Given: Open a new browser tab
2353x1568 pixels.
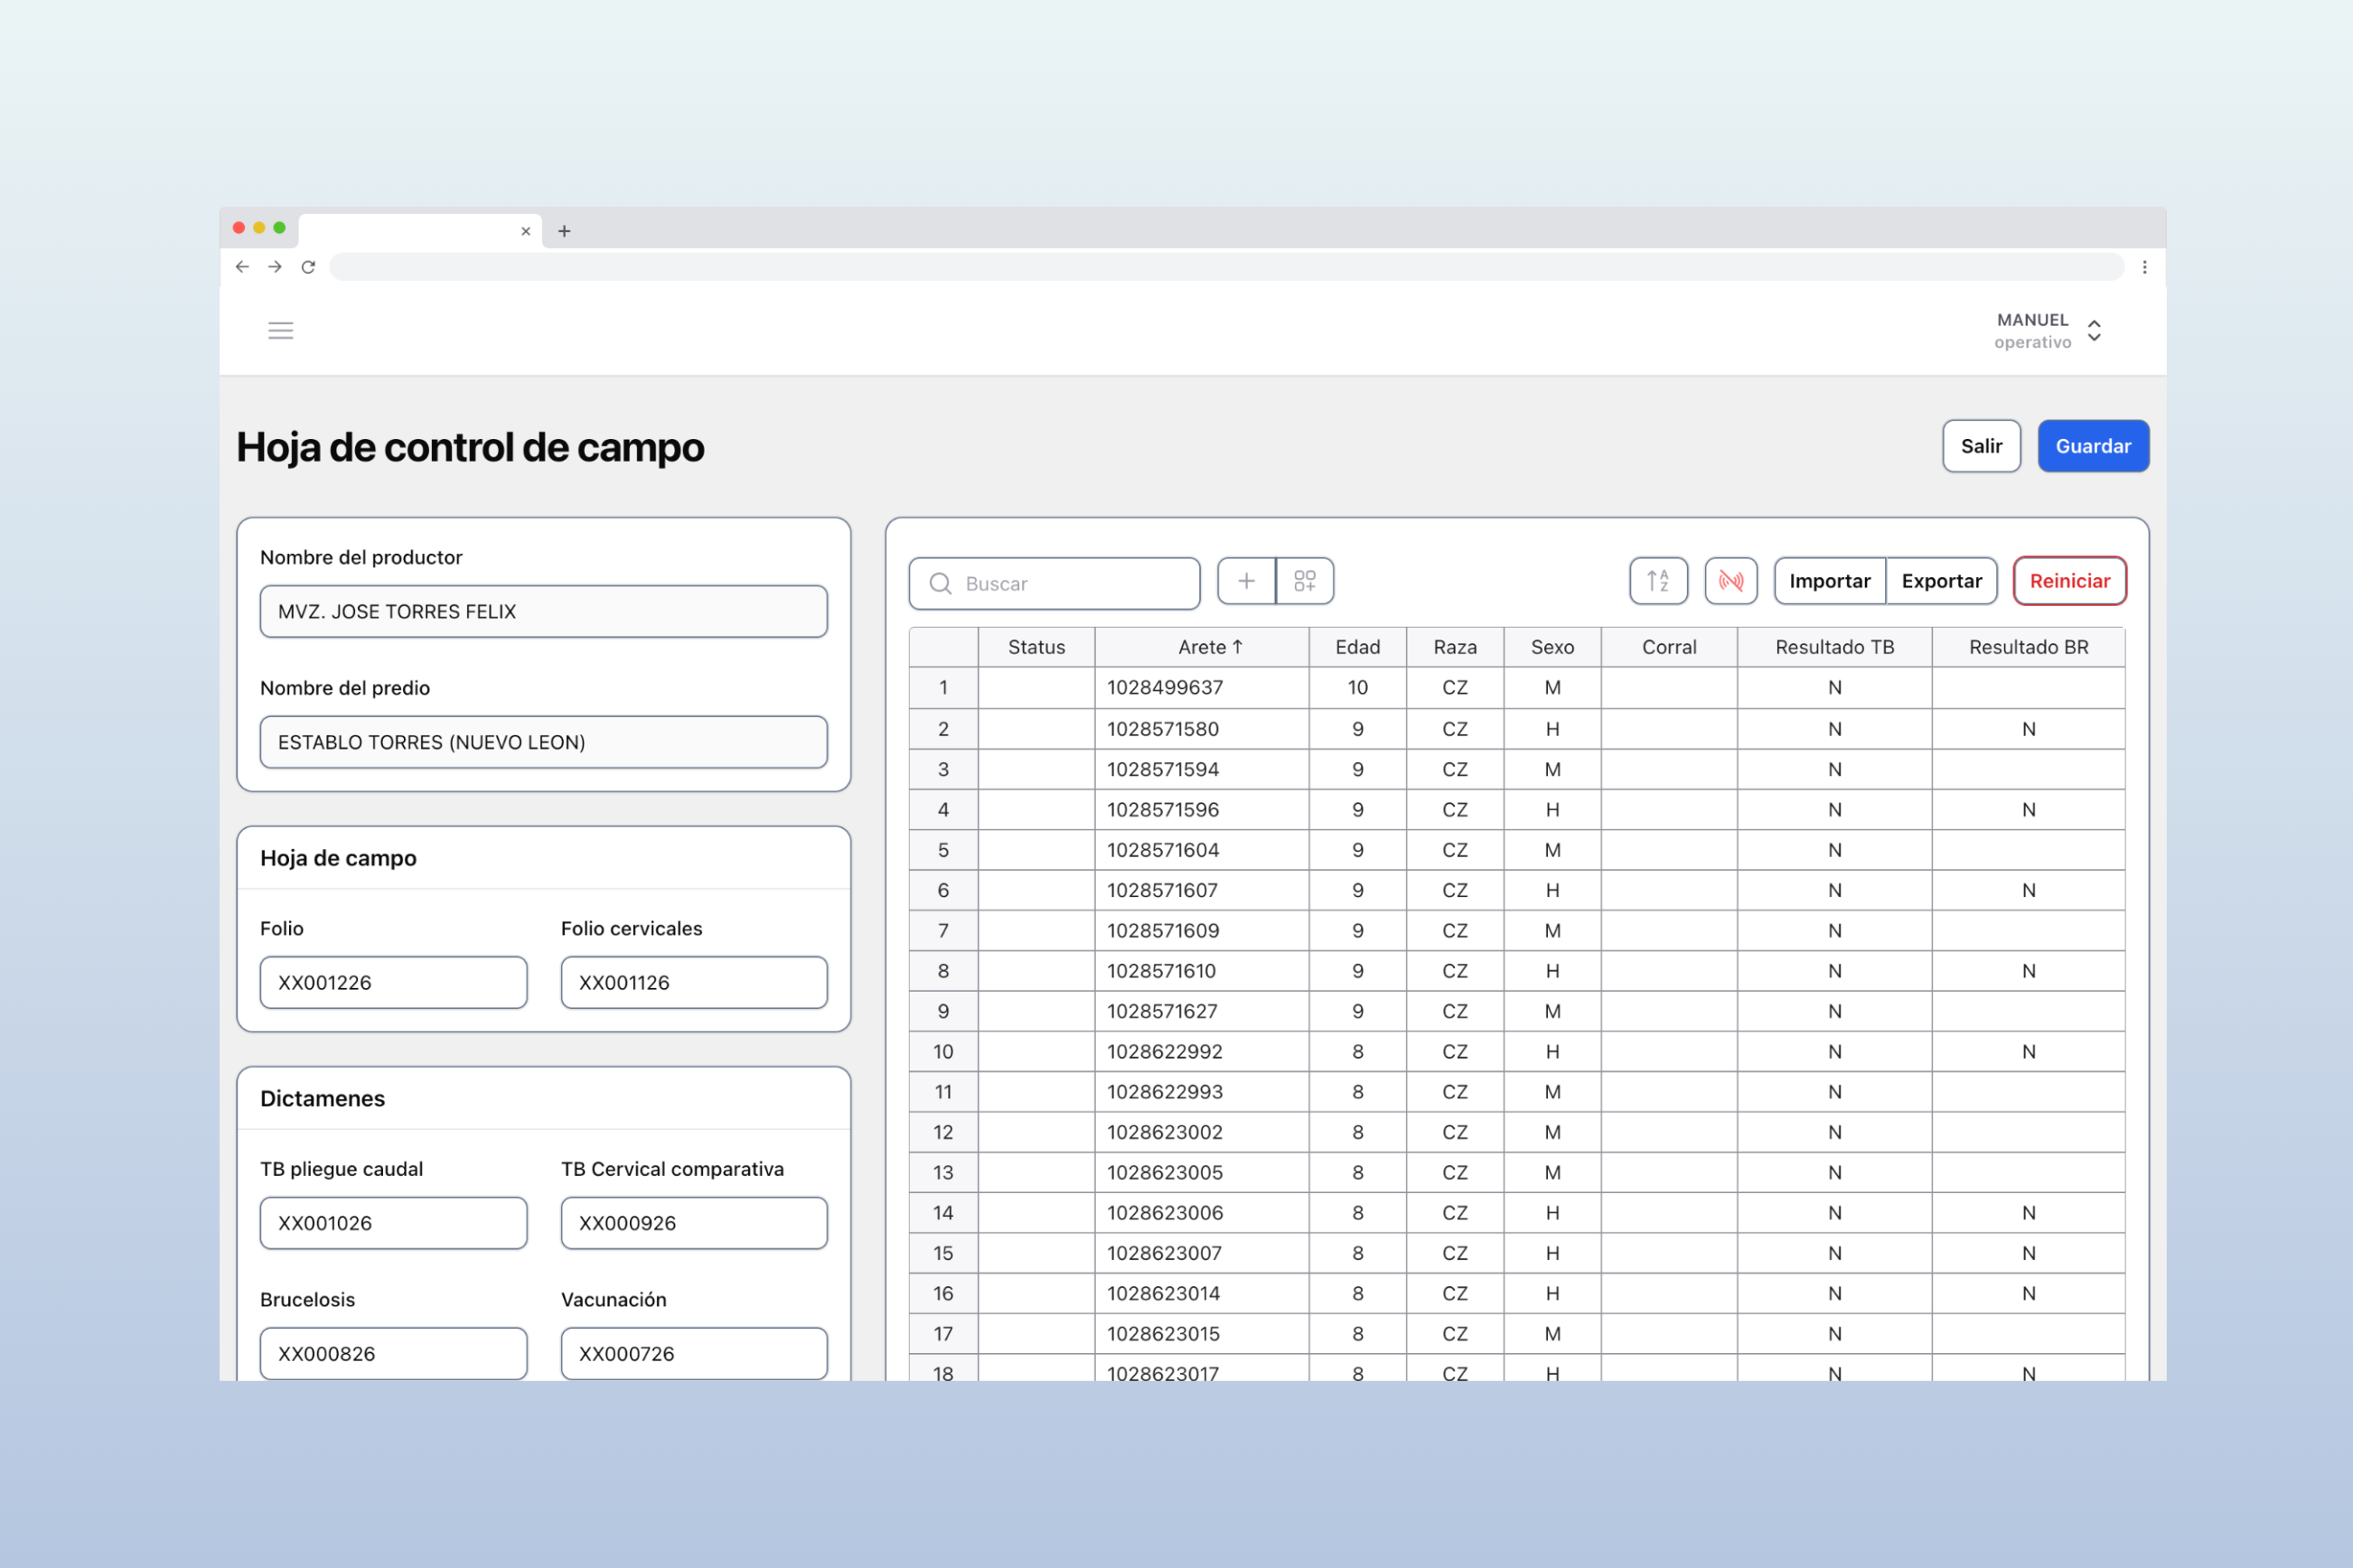Looking at the screenshot, I should [x=564, y=231].
